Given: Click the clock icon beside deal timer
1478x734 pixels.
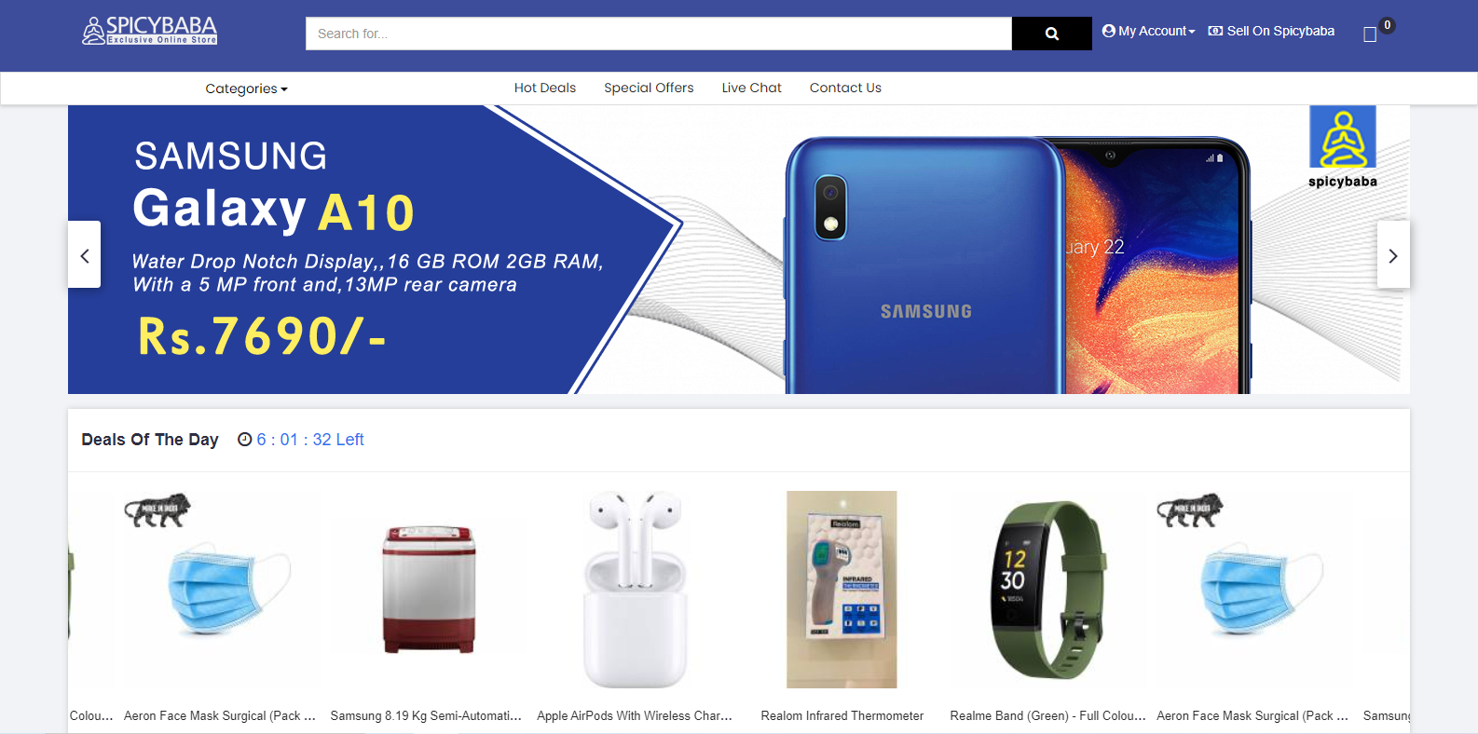Looking at the screenshot, I should [245, 440].
